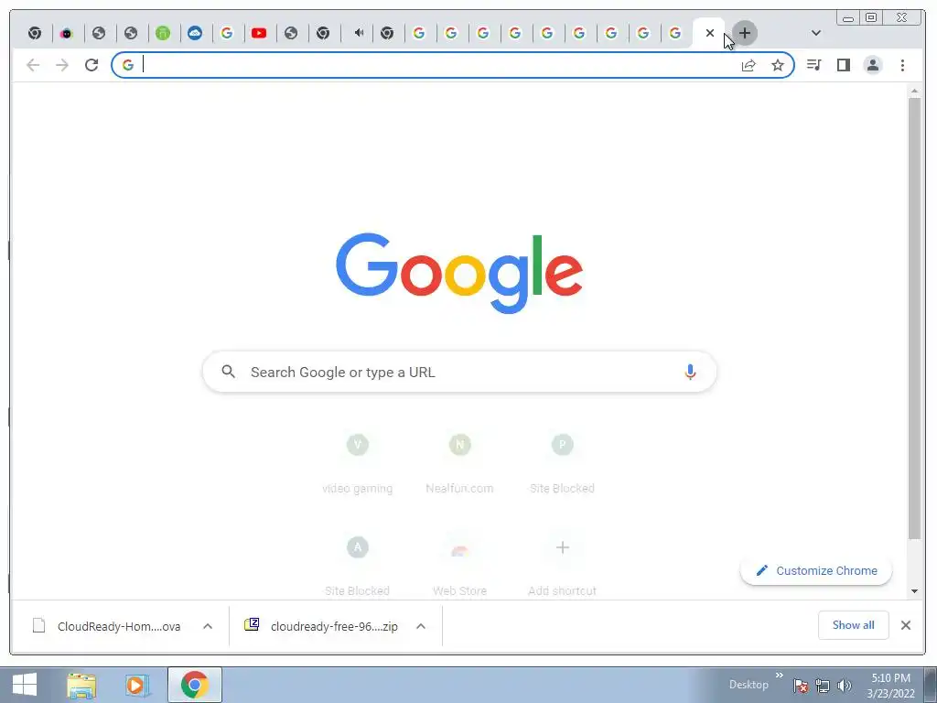Open the media player from the taskbar
Image resolution: width=937 pixels, height=703 pixels.
point(137,685)
